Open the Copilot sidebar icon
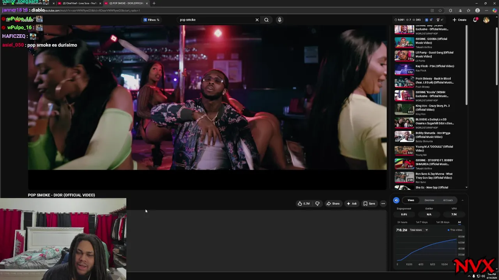The height and width of the screenshot is (280, 499). [x=495, y=10]
